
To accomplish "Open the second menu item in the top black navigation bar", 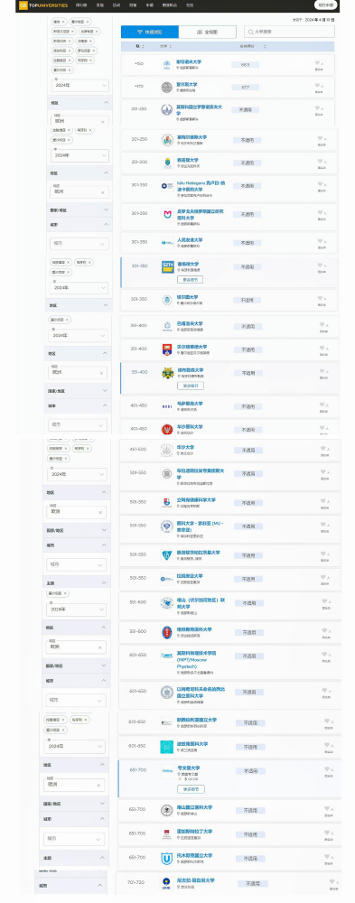I will 99,5.
